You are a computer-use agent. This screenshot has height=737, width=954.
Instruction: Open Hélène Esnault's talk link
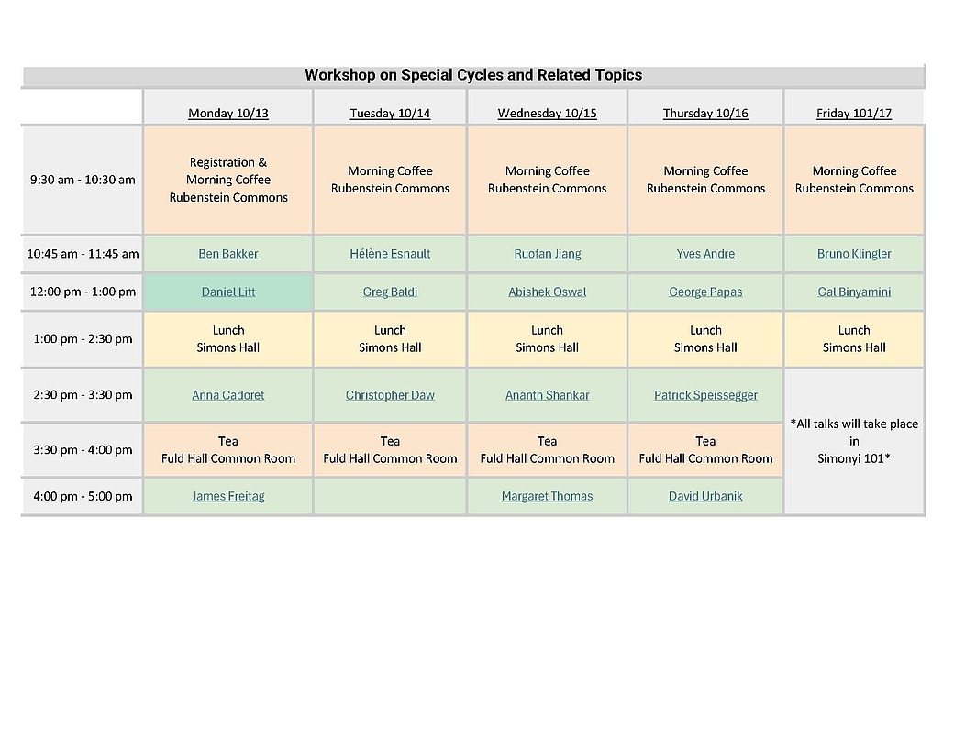(x=390, y=254)
